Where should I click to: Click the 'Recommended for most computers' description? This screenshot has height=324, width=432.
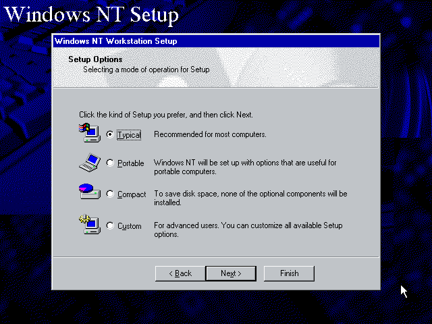click(x=210, y=134)
